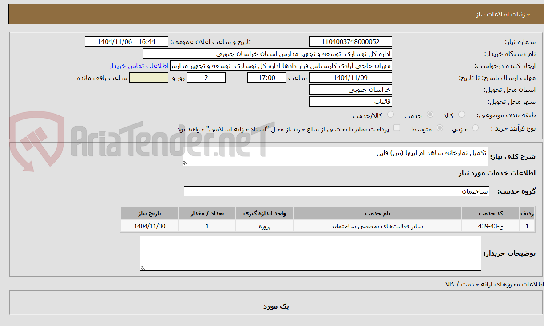The height and width of the screenshot is (326, 544).
Task: Select the متوسط purchase type radio
Action: coord(440,128)
